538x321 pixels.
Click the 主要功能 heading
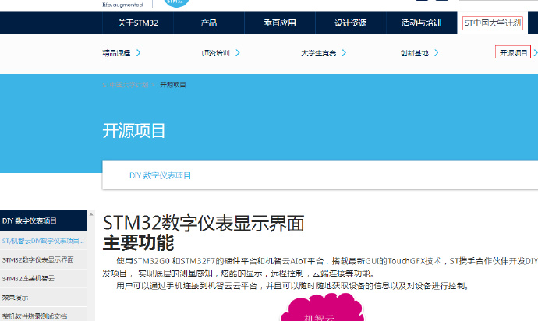tap(138, 243)
